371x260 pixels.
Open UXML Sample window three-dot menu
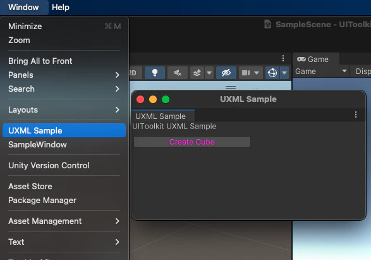click(x=356, y=115)
